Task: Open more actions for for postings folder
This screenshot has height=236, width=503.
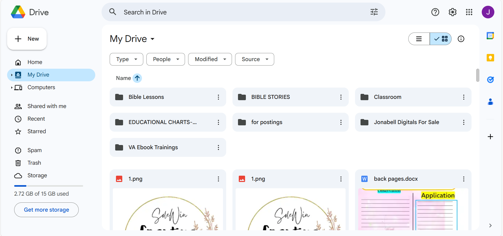Action: point(341,122)
